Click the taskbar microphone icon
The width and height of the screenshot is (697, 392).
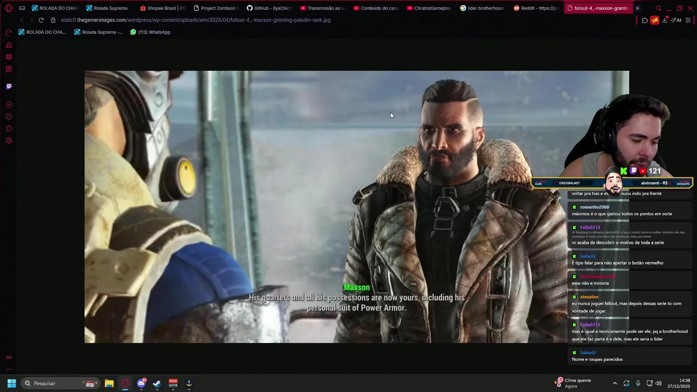(638, 383)
